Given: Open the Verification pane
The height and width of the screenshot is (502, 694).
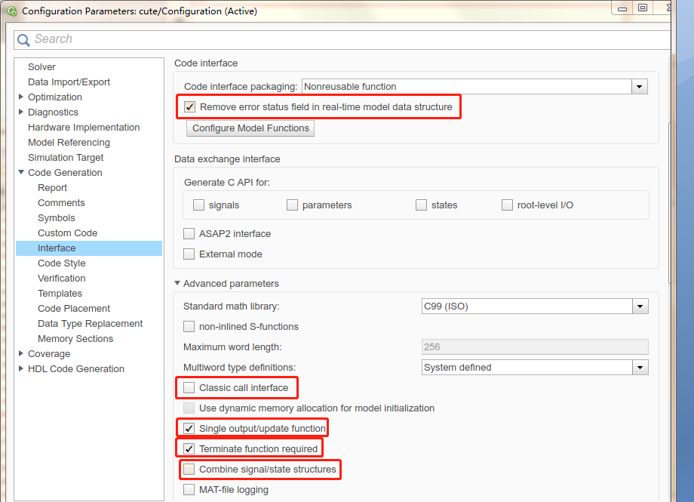Looking at the screenshot, I should pyautogui.click(x=62, y=279).
